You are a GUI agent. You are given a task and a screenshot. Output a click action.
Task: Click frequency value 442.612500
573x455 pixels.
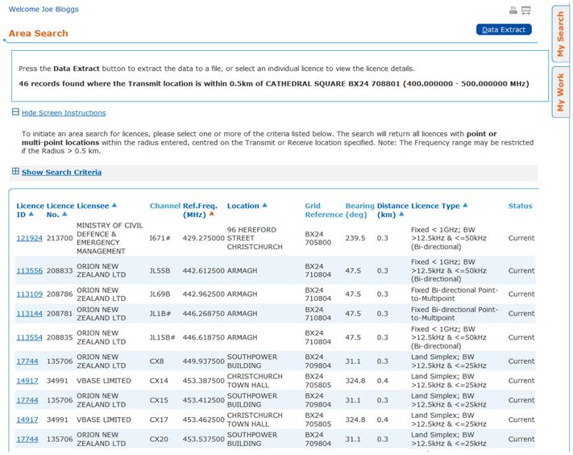(x=204, y=271)
